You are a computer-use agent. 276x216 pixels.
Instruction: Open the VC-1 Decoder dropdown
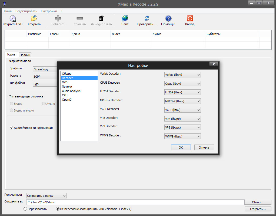tap(182, 110)
